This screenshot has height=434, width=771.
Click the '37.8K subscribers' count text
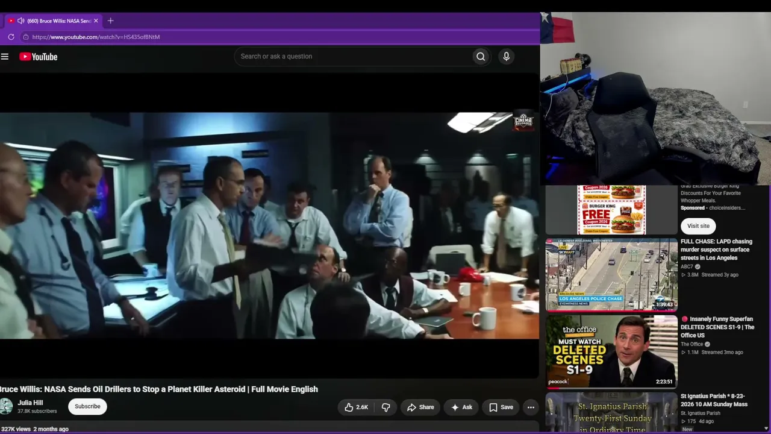(37, 412)
